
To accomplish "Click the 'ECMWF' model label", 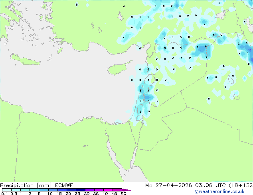I will click(64, 185).
